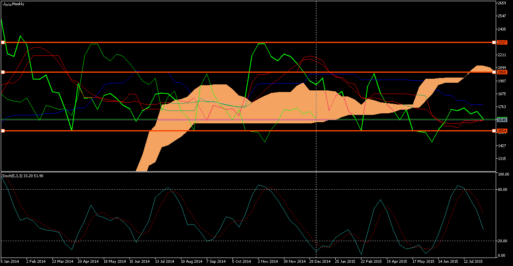The width and height of the screenshot is (513, 266).
Task: Click the 80.00 stochastic level label
Action: click(503, 189)
